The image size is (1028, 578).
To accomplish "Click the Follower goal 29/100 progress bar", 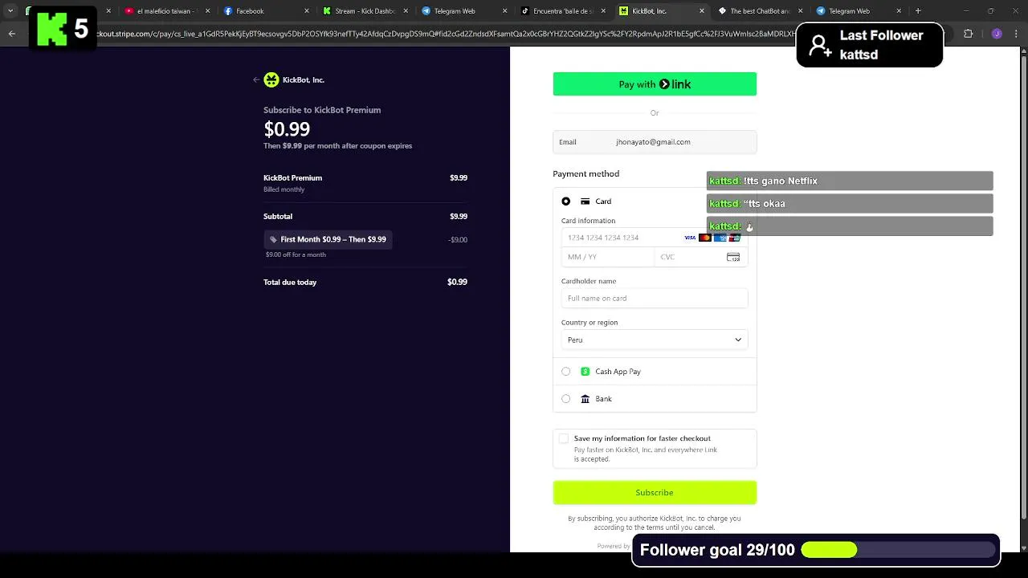I will pos(898,550).
